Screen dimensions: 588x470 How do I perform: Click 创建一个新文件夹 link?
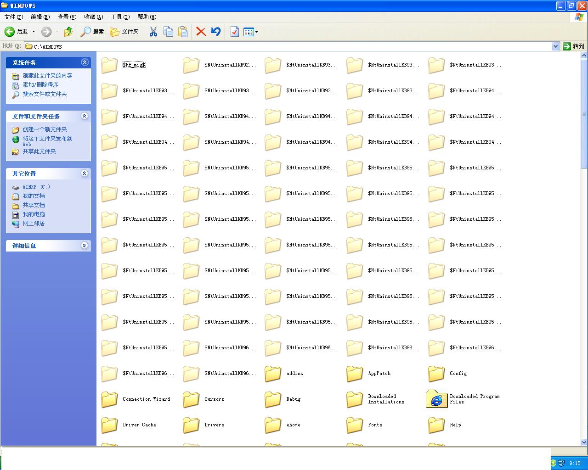tap(45, 129)
